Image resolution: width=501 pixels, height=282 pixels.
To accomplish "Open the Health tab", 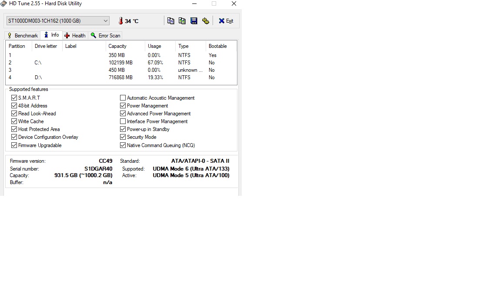I will [x=75, y=36].
